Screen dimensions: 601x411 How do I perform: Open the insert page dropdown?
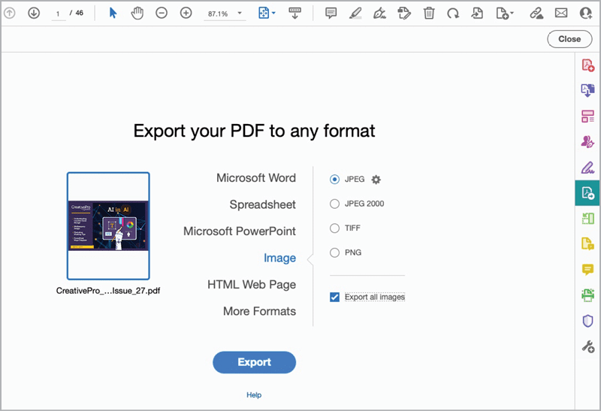pos(505,14)
